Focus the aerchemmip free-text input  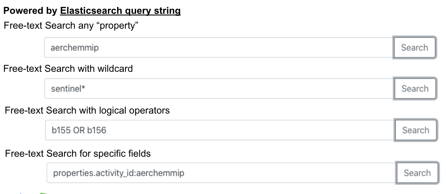pos(219,48)
